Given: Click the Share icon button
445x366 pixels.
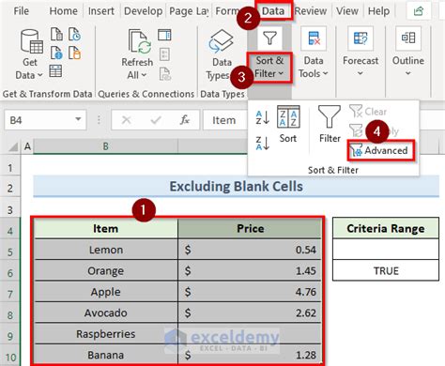Looking at the screenshot, I should pyautogui.click(x=419, y=11).
